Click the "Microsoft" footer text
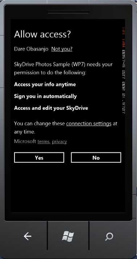This screenshot has width=137, height=259. 25,141
